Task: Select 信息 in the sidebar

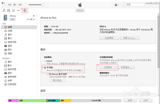Action: [19, 53]
